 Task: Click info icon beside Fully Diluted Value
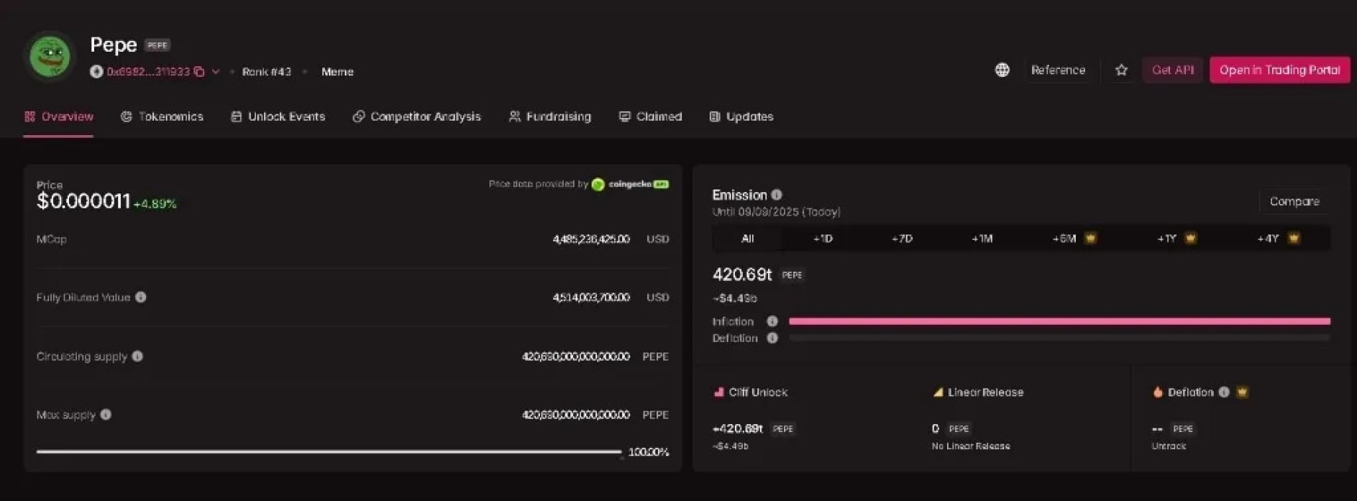click(141, 297)
